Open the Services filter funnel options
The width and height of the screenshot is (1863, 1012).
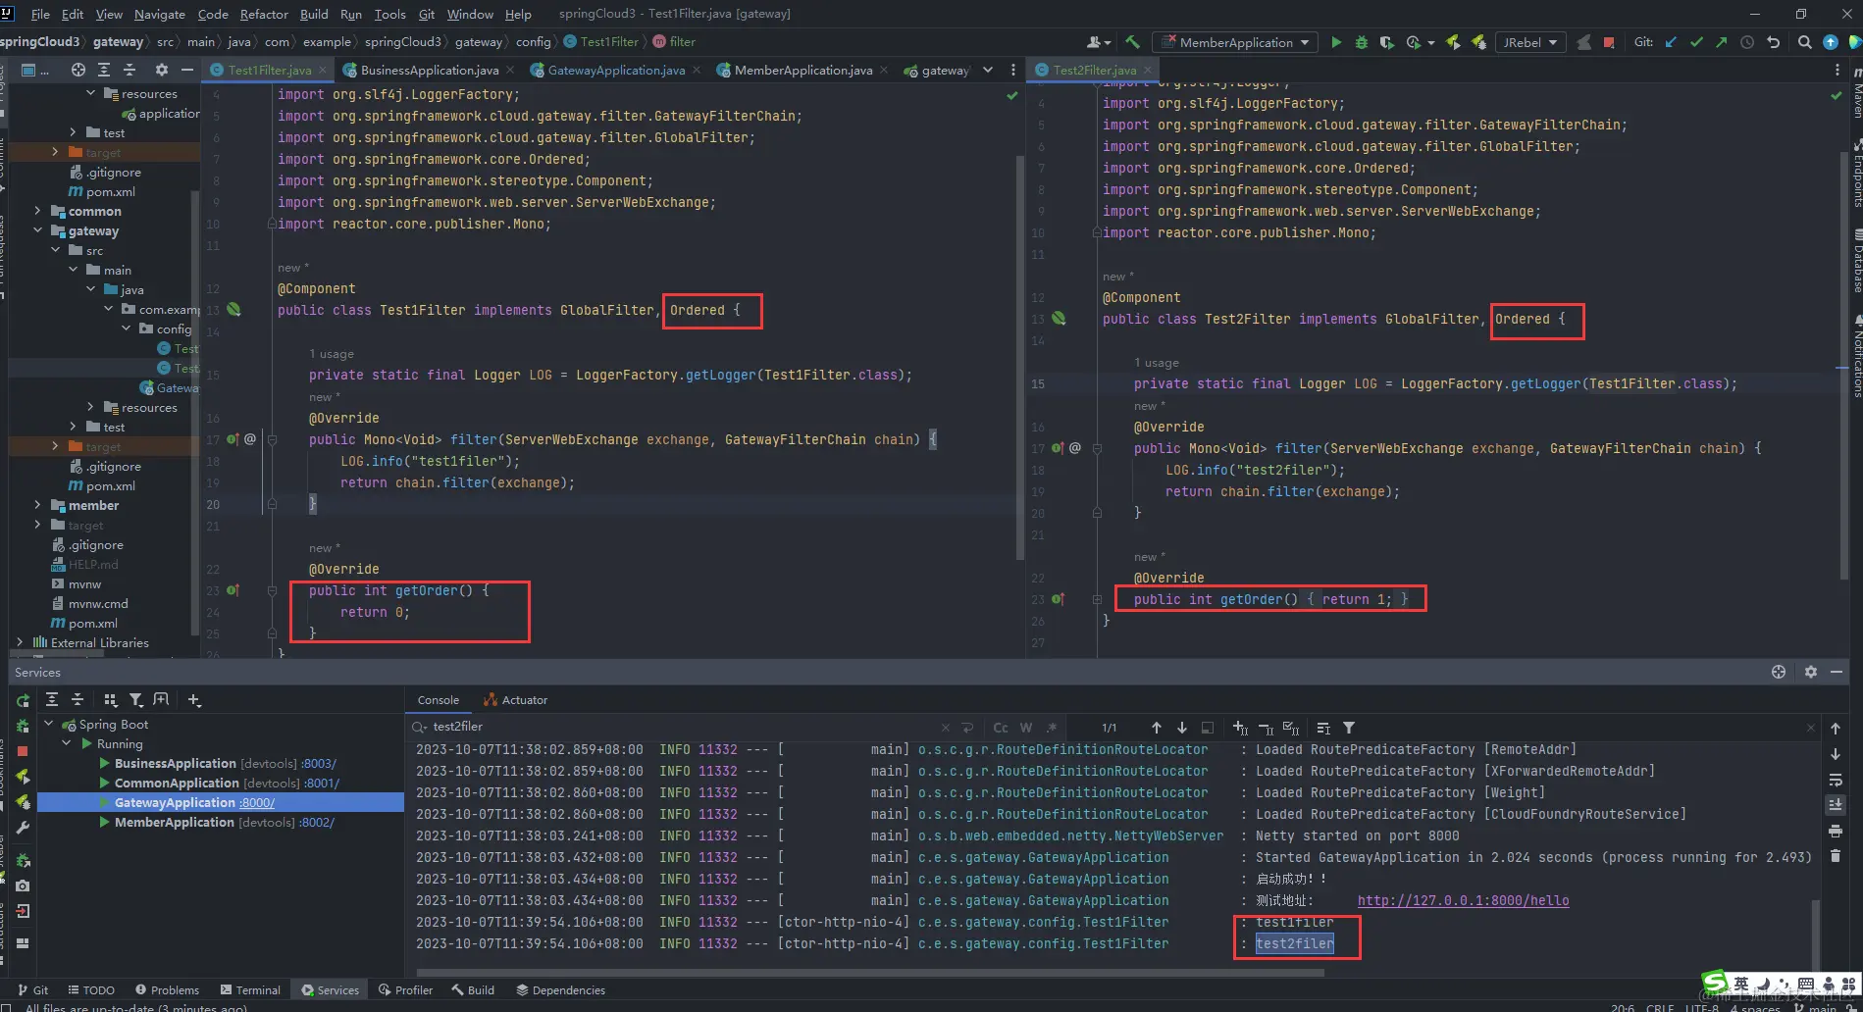coord(136,700)
